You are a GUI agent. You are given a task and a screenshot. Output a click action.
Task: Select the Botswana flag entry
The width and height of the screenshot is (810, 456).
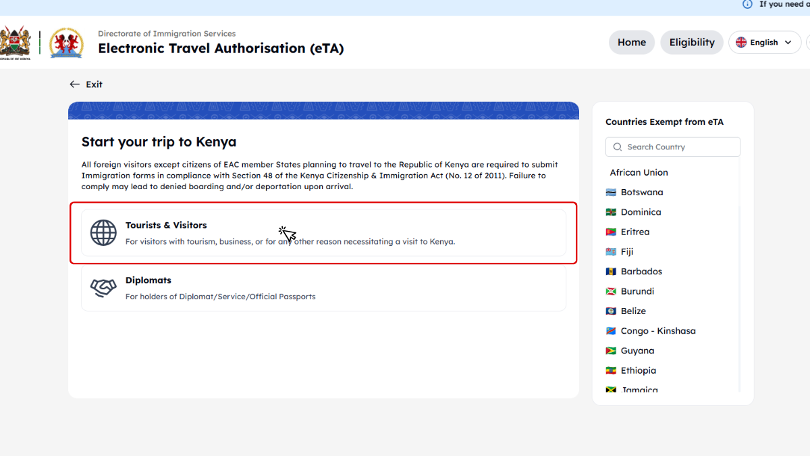click(611, 193)
